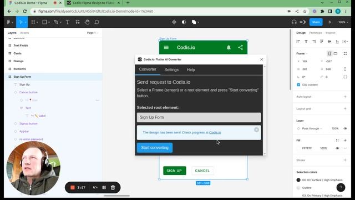Open the Frame type dropdown
This screenshot has width=355, height=200.
click(x=302, y=53)
